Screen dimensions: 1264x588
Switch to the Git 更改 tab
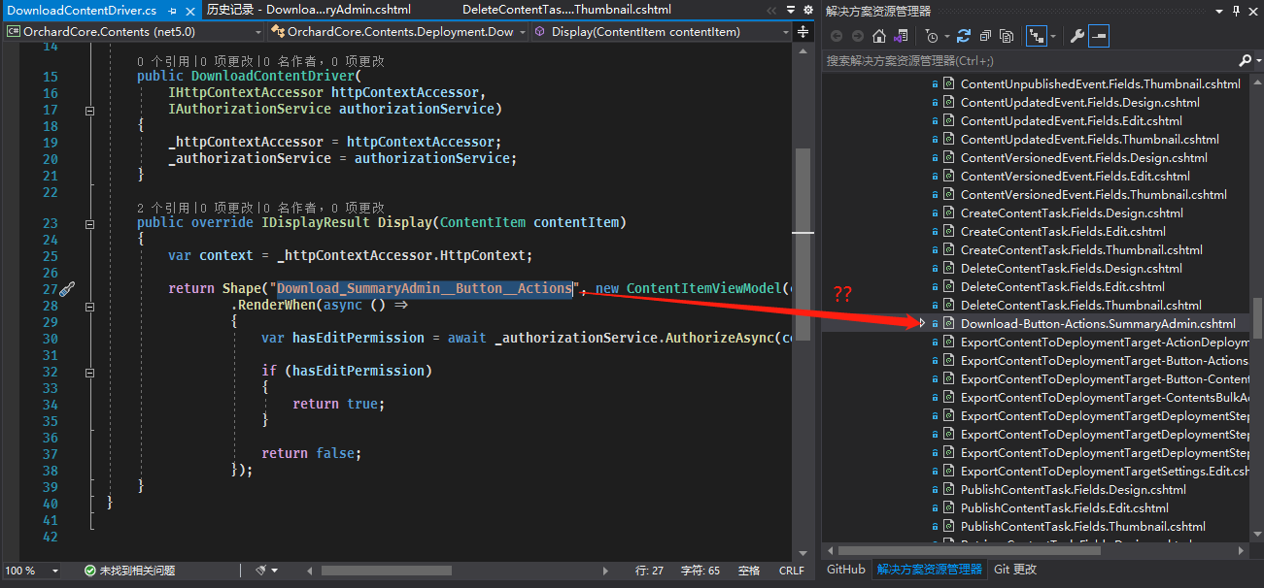click(x=1015, y=570)
